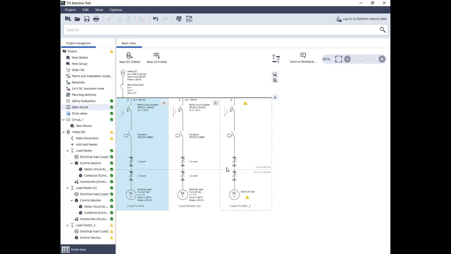Save the current project
Screen dimensions: 451x254
click(x=87, y=19)
